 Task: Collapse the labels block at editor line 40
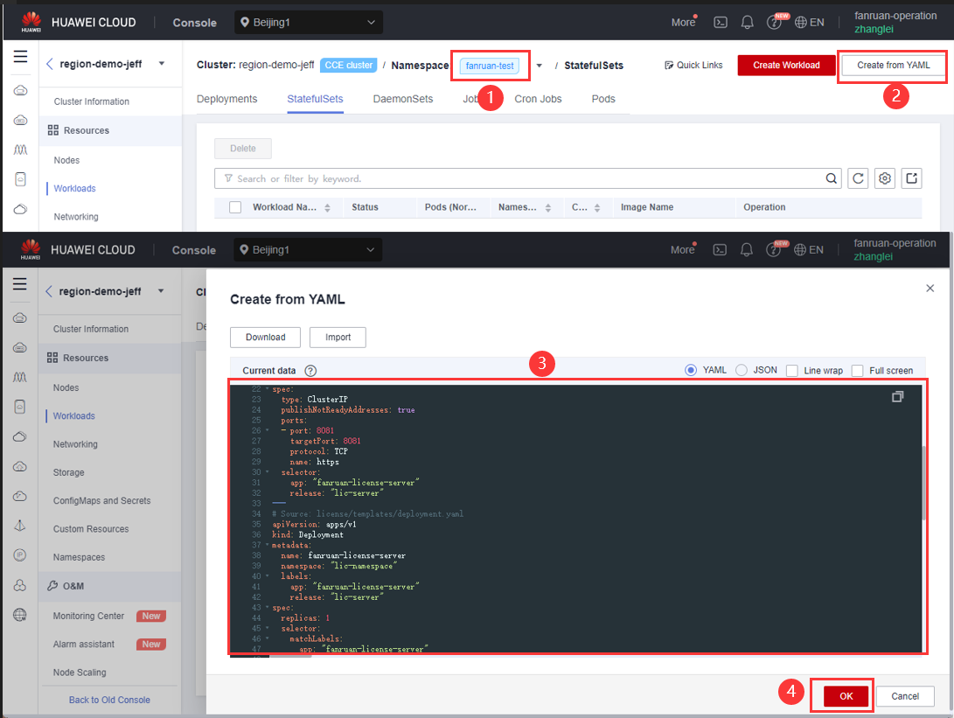[267, 575]
